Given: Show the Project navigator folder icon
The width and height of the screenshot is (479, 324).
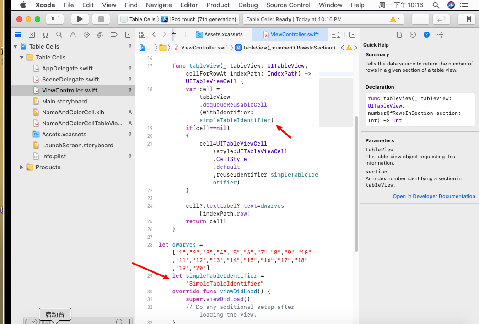Looking at the screenshot, I should pos(18,34).
